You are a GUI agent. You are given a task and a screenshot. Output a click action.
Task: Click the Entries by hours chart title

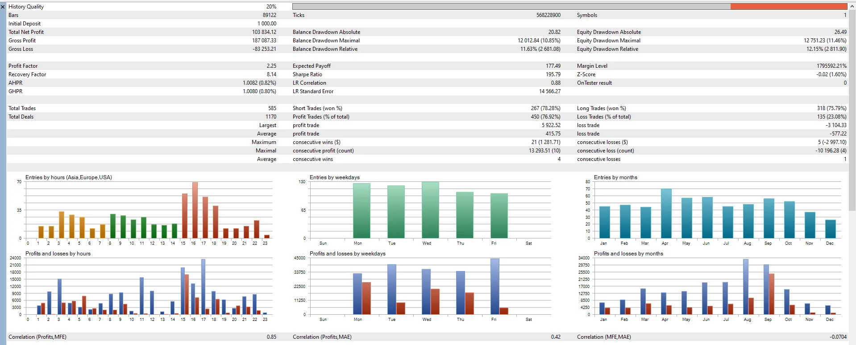coord(69,177)
